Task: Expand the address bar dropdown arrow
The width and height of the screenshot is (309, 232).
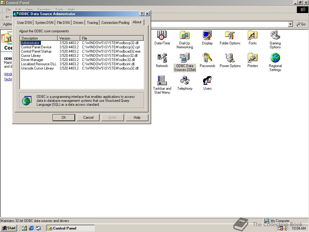Action: [290, 24]
